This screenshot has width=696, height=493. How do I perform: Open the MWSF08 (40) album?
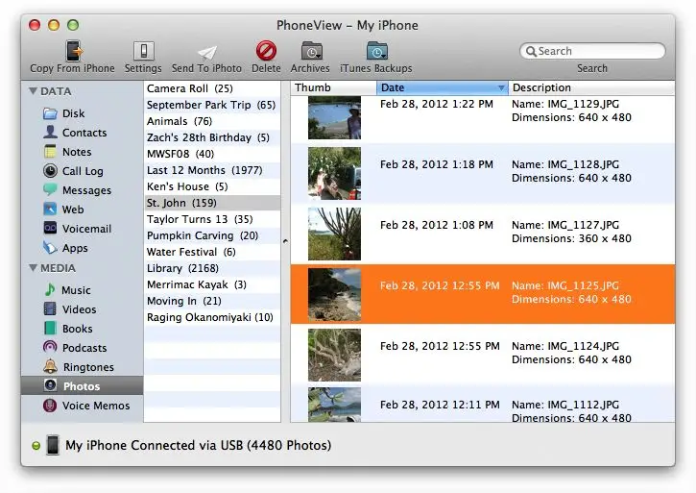[212, 154]
